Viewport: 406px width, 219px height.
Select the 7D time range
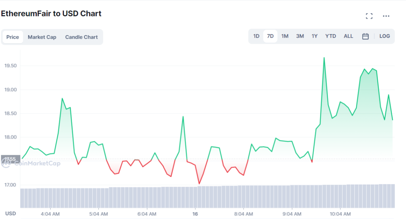(x=270, y=36)
